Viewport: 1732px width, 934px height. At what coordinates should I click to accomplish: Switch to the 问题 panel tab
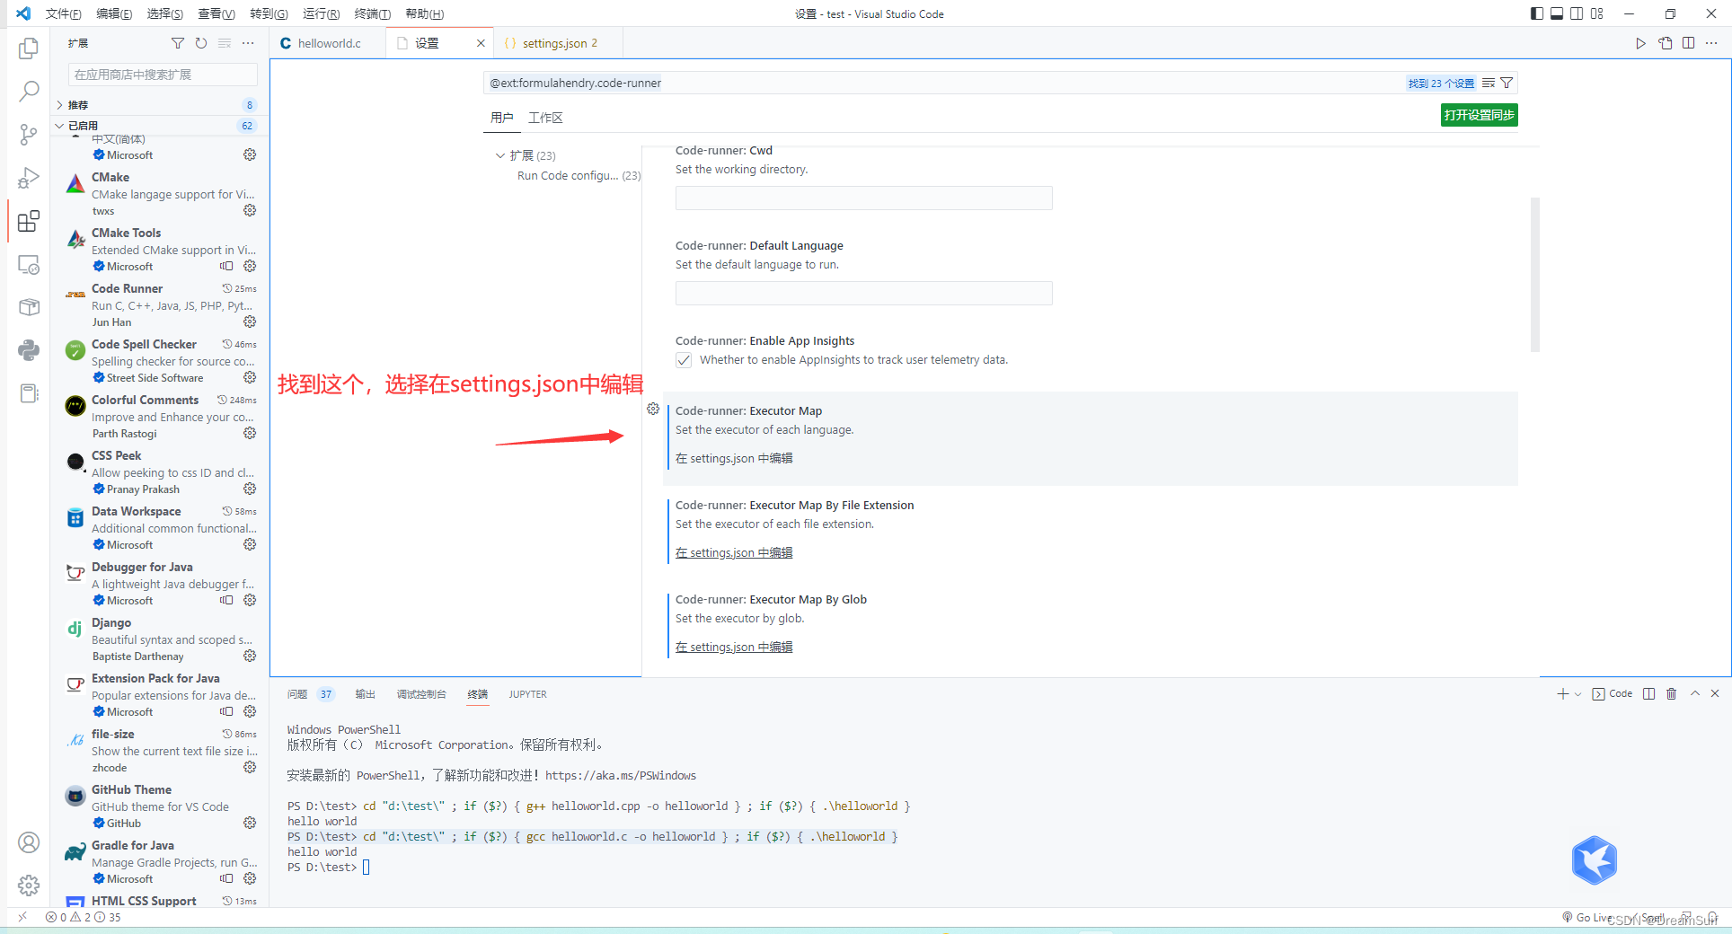pos(297,694)
